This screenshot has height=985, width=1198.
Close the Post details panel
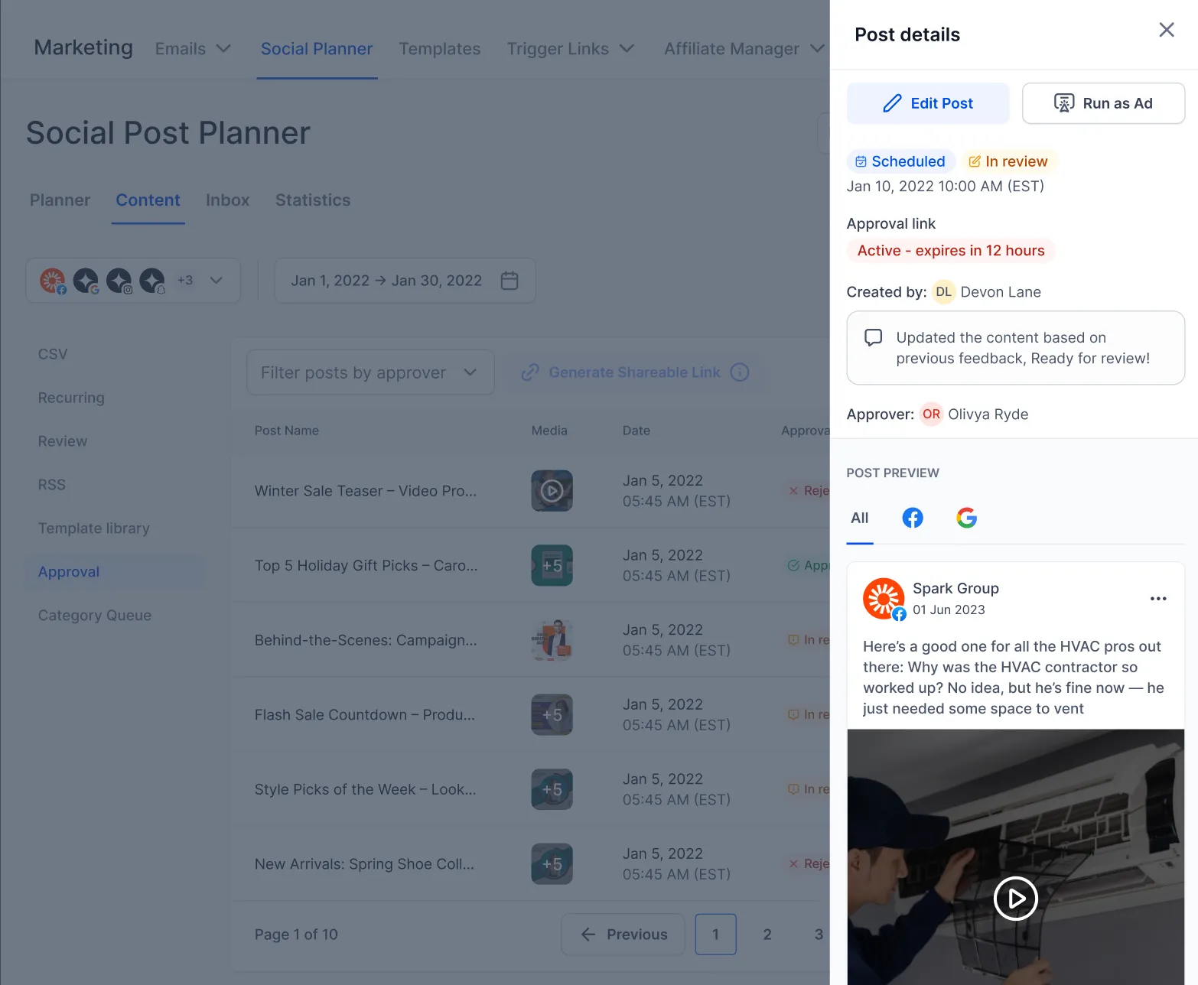pyautogui.click(x=1166, y=30)
